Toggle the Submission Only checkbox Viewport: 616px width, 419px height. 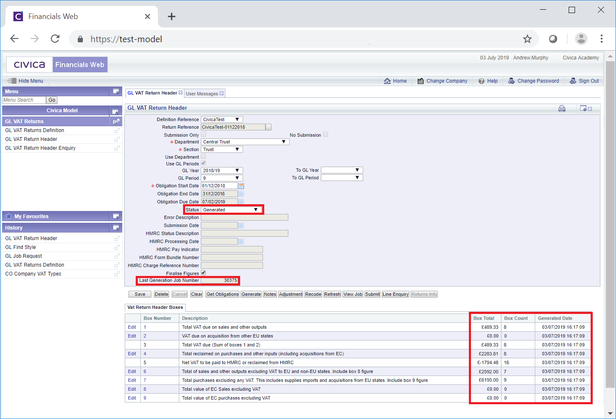(203, 135)
